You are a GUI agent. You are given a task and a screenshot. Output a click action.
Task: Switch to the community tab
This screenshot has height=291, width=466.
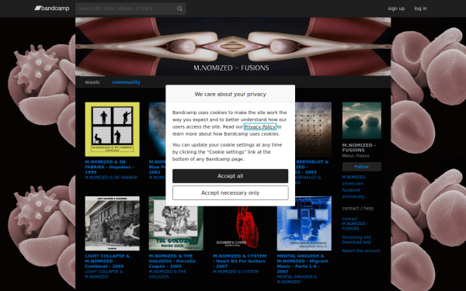(126, 82)
